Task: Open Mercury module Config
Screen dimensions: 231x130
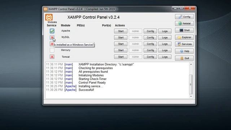Action: click(150, 50)
